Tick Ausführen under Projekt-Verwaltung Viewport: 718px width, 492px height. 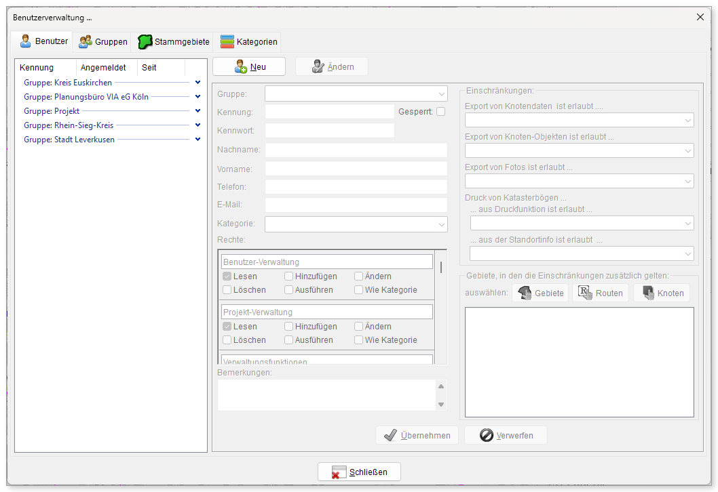point(288,340)
